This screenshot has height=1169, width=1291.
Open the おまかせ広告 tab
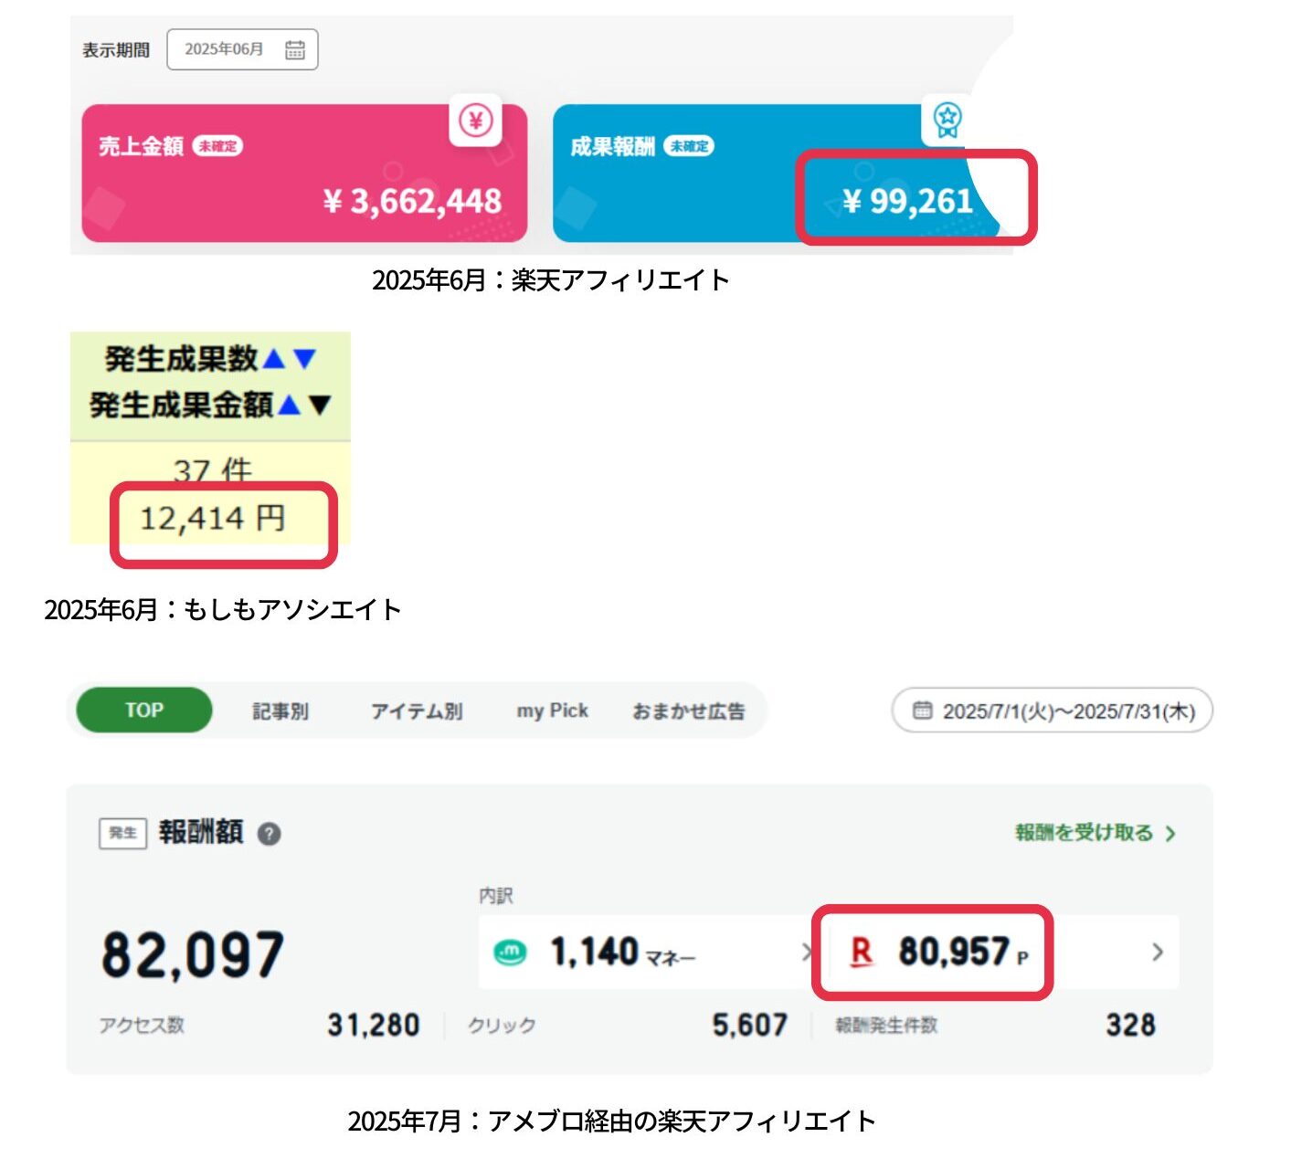(x=689, y=711)
